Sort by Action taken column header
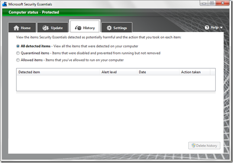233x163 pixels. point(195,72)
